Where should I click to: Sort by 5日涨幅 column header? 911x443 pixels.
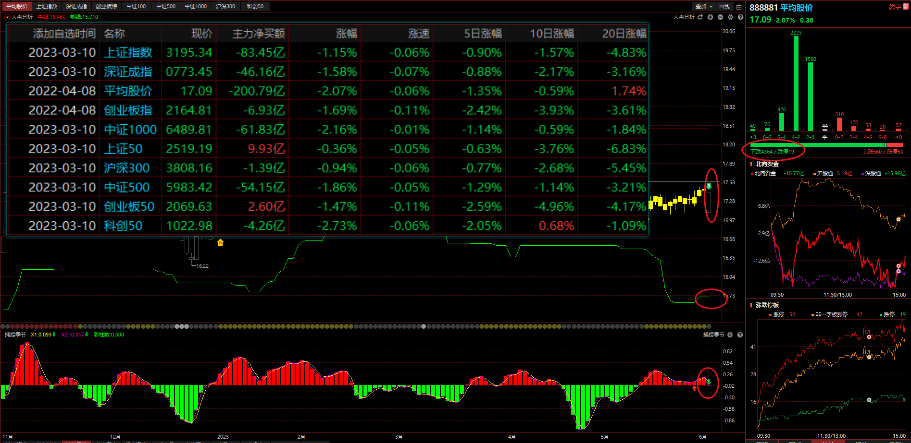pos(483,34)
